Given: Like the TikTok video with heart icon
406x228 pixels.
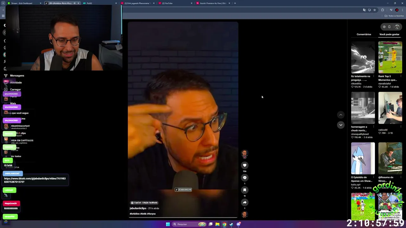Looking at the screenshot, I should coord(245,165).
